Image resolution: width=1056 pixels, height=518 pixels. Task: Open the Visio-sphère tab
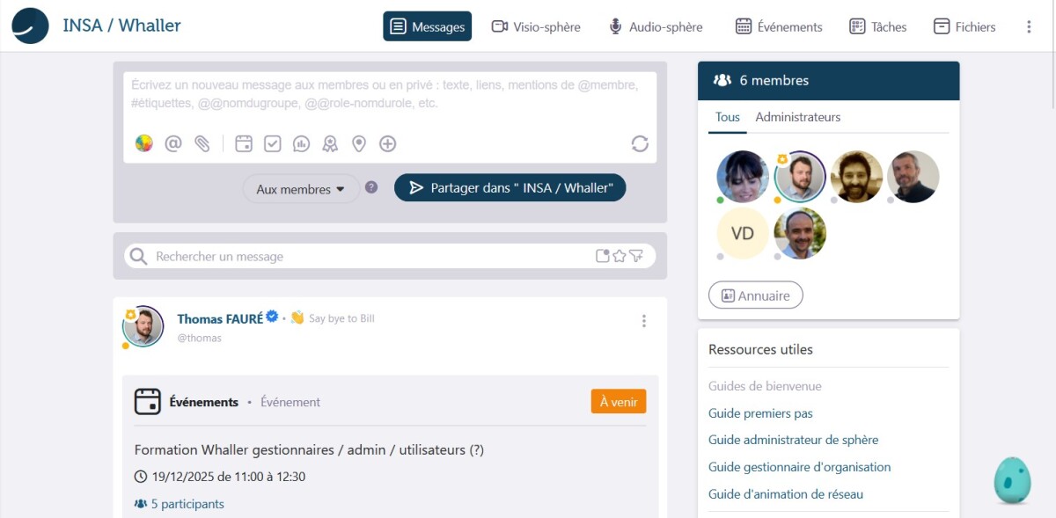536,27
